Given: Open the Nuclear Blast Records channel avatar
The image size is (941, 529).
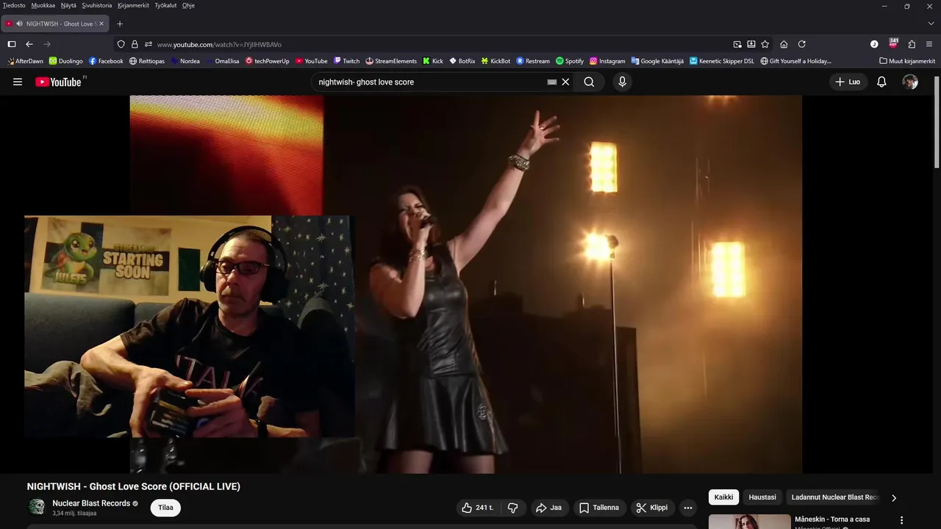Looking at the screenshot, I should coord(36,507).
